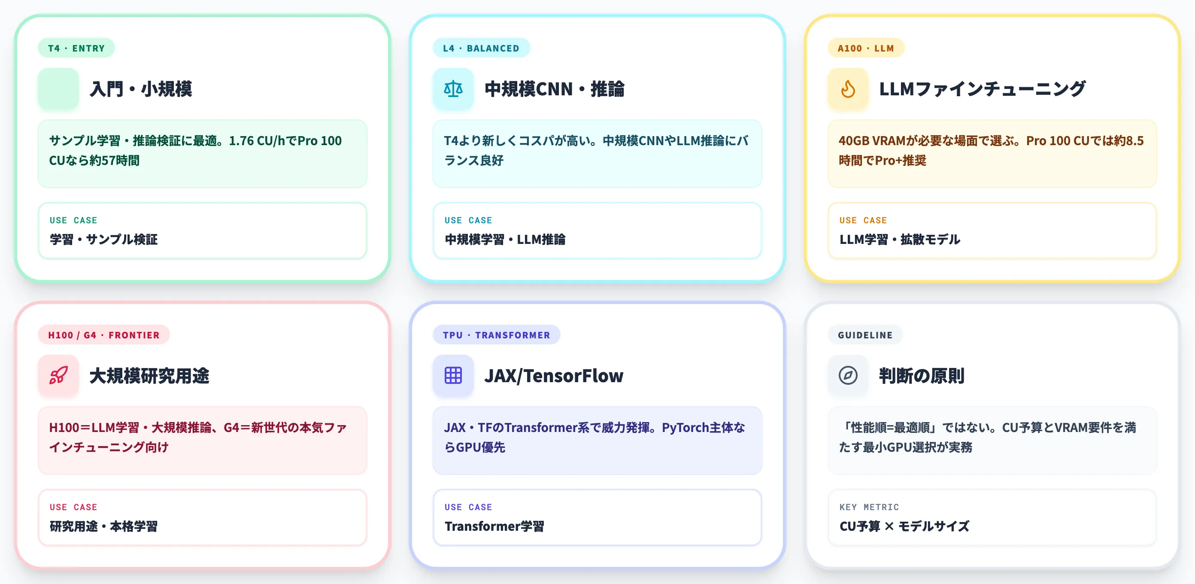Click the USE CASE label in the TPU card
This screenshot has height=584, width=1195.
(x=468, y=507)
